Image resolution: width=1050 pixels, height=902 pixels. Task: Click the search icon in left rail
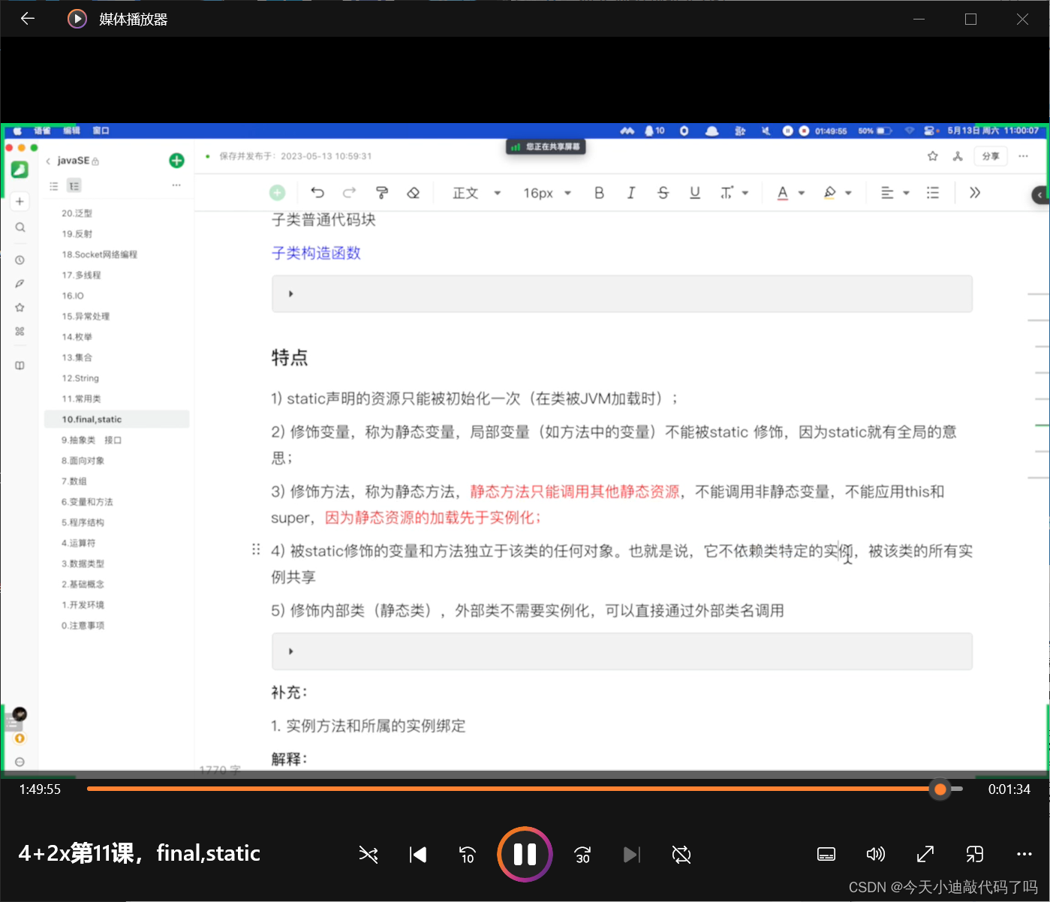pyautogui.click(x=20, y=227)
